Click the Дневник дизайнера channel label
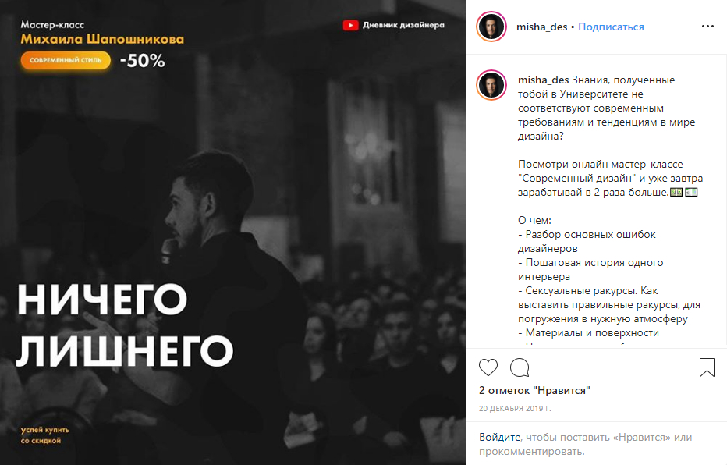The image size is (727, 465). (x=403, y=25)
